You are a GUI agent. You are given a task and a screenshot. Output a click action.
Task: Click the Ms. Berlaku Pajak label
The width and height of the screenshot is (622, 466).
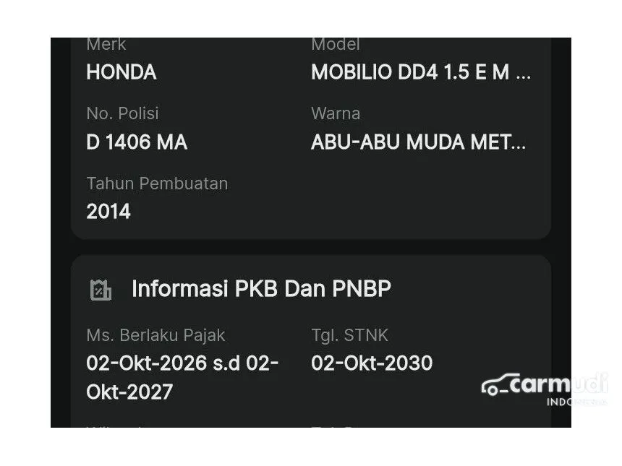point(155,335)
